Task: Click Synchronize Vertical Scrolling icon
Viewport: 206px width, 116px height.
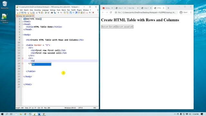Action: [x=64, y=13]
